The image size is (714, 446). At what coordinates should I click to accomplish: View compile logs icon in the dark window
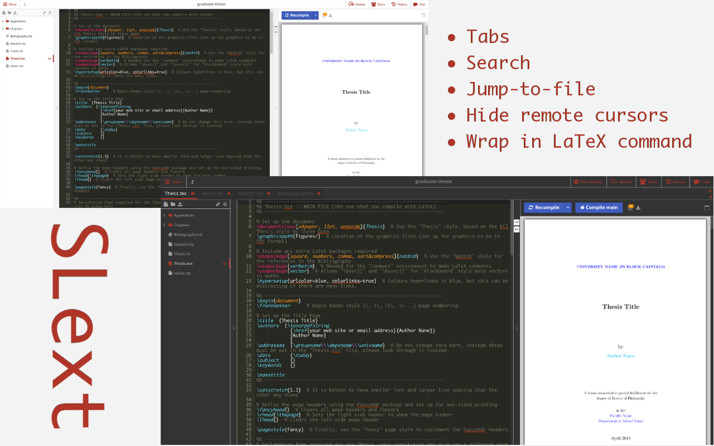pyautogui.click(x=630, y=207)
